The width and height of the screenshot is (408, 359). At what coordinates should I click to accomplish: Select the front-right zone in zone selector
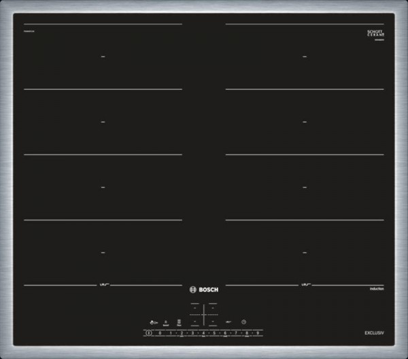coord(213,322)
